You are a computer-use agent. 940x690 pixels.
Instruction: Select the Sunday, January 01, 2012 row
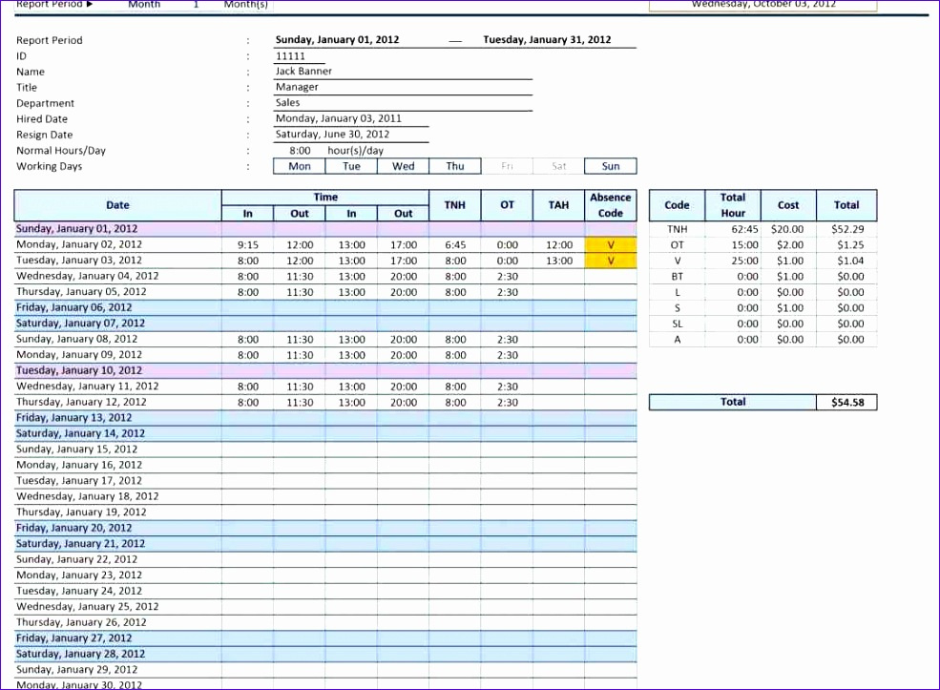324,229
